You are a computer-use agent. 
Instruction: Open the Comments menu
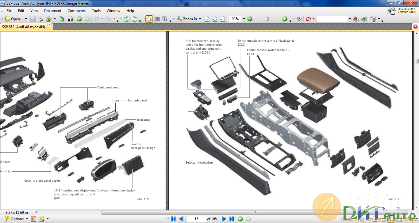(76, 10)
